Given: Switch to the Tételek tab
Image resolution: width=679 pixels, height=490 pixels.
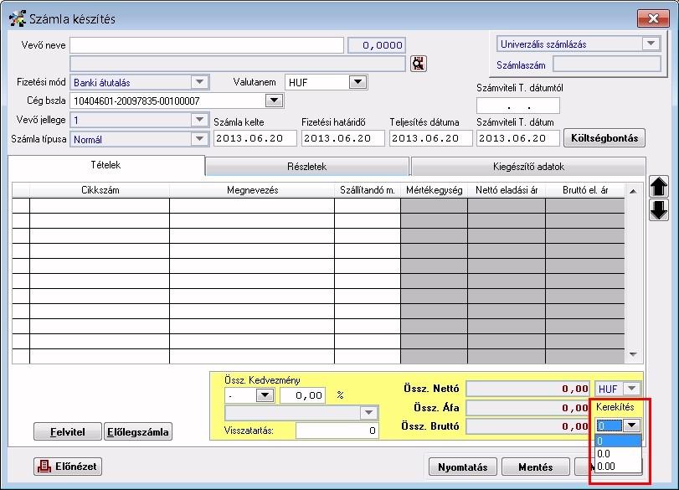Looking at the screenshot, I should [x=105, y=165].
